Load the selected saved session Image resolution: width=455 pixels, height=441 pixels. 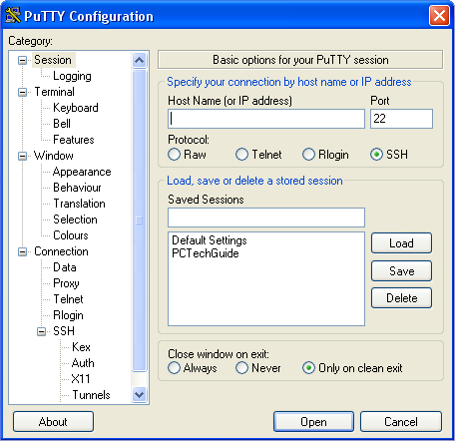pos(401,243)
